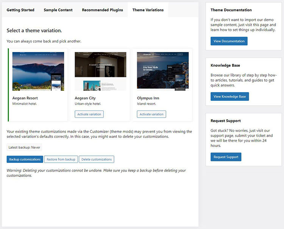The height and width of the screenshot is (229, 284).
Task: Click the Theme Documentation heading
Action: click(231, 10)
